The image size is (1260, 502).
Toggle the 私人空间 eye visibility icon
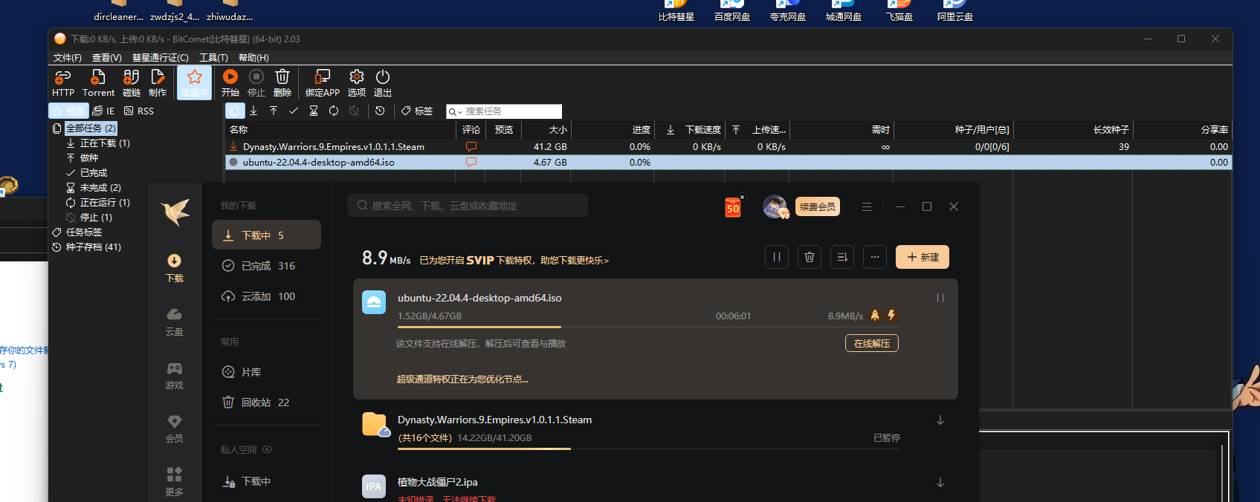[x=267, y=449]
